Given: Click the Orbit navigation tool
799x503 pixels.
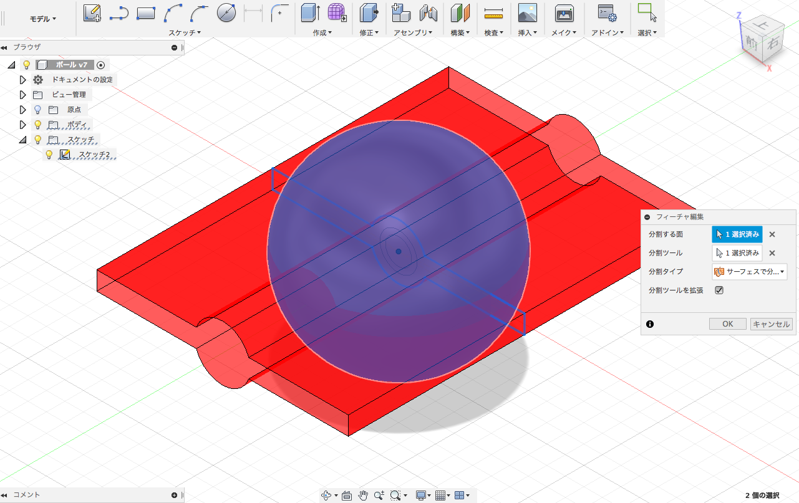Looking at the screenshot, I should pos(326,496).
